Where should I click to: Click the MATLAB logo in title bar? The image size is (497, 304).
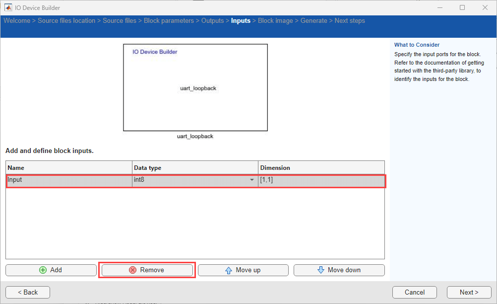(8, 7)
